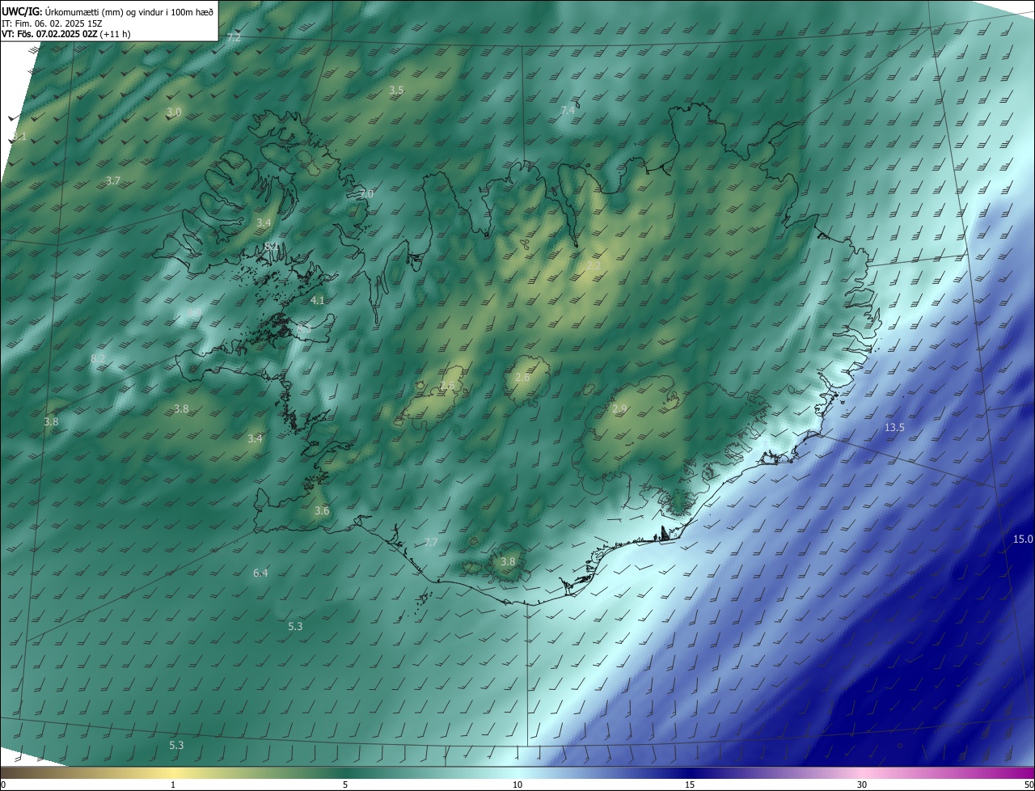
Task: Click the 3.8 label on the southern glacier outline
Action: (x=508, y=561)
